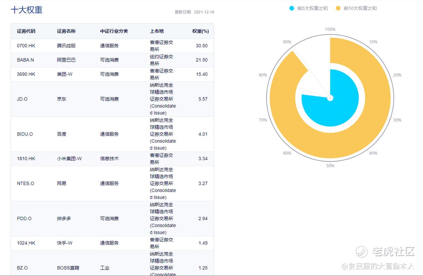This screenshot has height=276, width=423.
Task: Click the 工业 industry cell for BOSS直聘
Action: click(105, 268)
